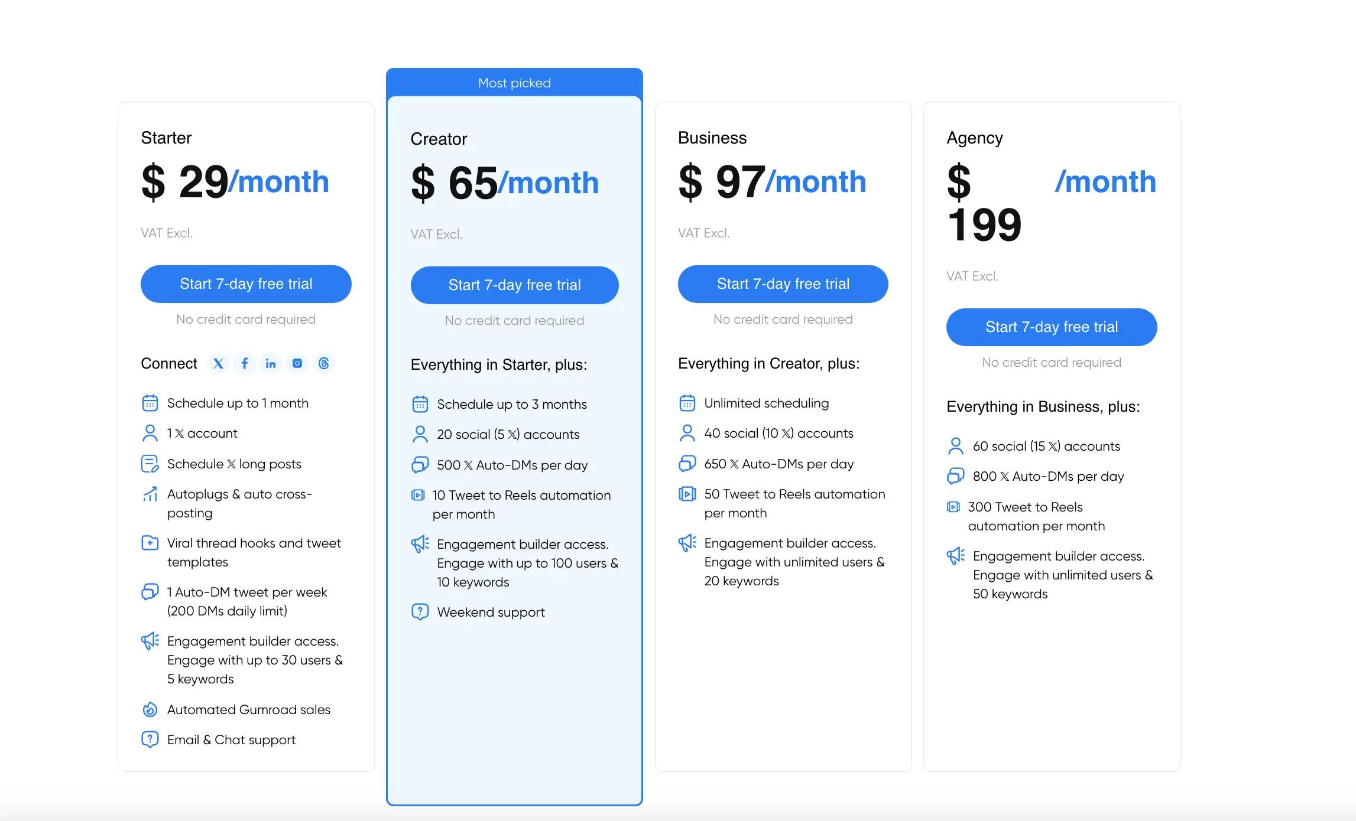Click chat icon beside 650 X Auto-DMs per day
This screenshot has height=821, width=1356.
pos(687,464)
